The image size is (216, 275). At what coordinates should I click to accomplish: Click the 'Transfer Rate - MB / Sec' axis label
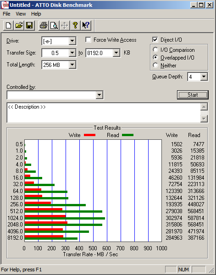[x=90, y=254]
